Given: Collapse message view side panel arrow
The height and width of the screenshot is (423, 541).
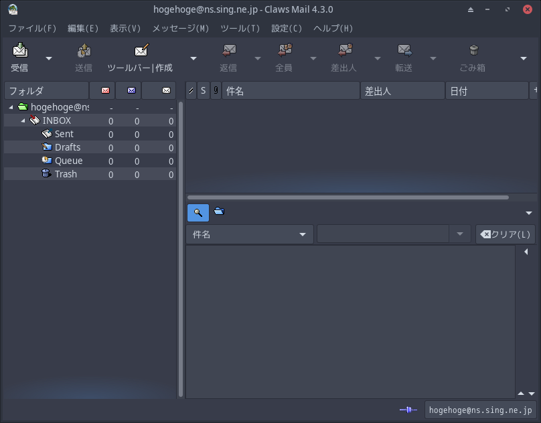Looking at the screenshot, I should 526,252.
